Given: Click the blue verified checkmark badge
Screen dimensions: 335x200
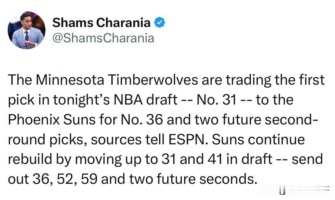Looking at the screenshot, I should click(160, 22).
